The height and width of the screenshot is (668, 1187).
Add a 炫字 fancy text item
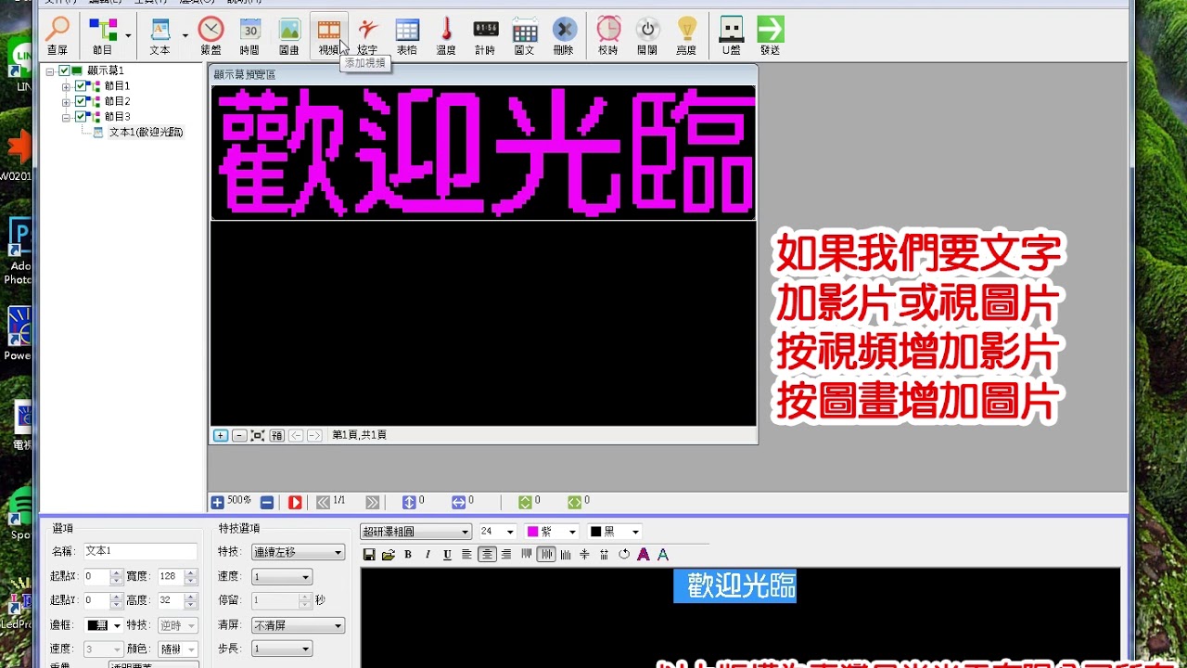[x=367, y=36]
